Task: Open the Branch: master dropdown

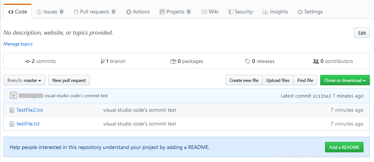Action: tap(24, 80)
